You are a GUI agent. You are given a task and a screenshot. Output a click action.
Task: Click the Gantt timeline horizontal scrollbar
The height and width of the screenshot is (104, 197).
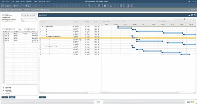pyautogui.click(x=141, y=93)
